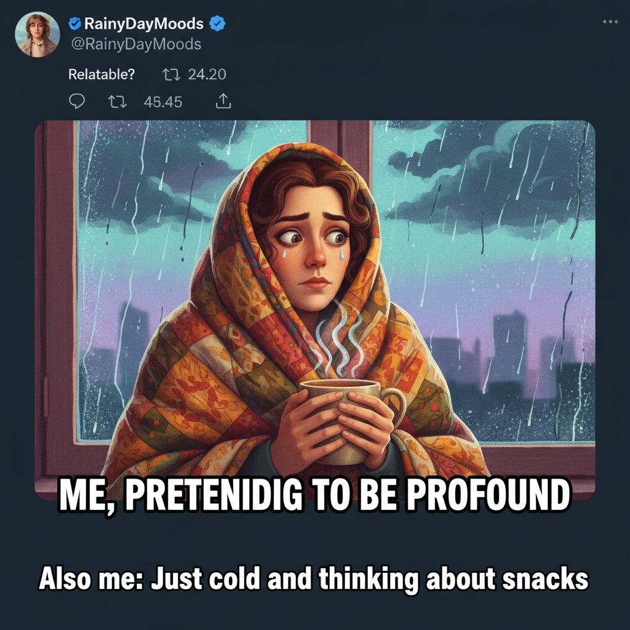This screenshot has height=630, width=630.
Task: Click the verified badge before the display name
Action: pyautogui.click(x=75, y=24)
